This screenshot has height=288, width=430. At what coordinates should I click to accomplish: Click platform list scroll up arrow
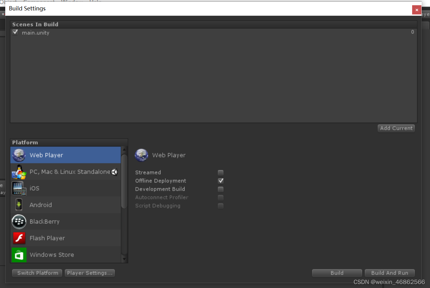pos(124,150)
